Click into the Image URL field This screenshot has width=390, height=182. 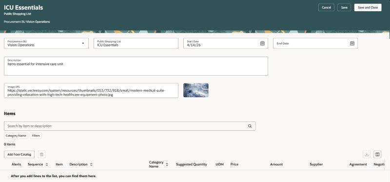tap(91, 90)
